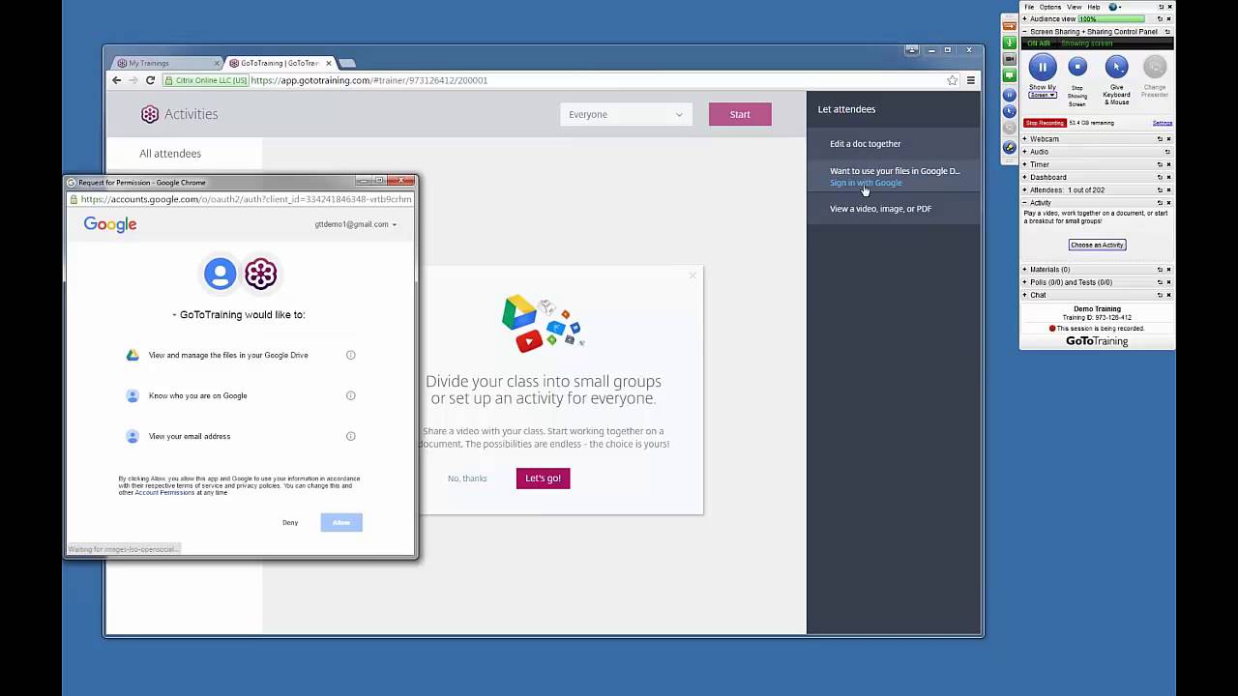Click No, thanks in the dialog

pyautogui.click(x=467, y=478)
